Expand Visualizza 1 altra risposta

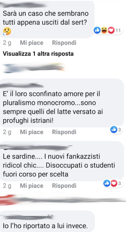[38, 54]
